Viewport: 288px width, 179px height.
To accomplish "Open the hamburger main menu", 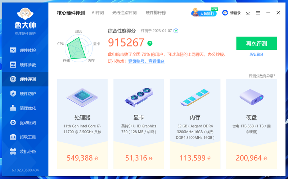I will 258,13.
